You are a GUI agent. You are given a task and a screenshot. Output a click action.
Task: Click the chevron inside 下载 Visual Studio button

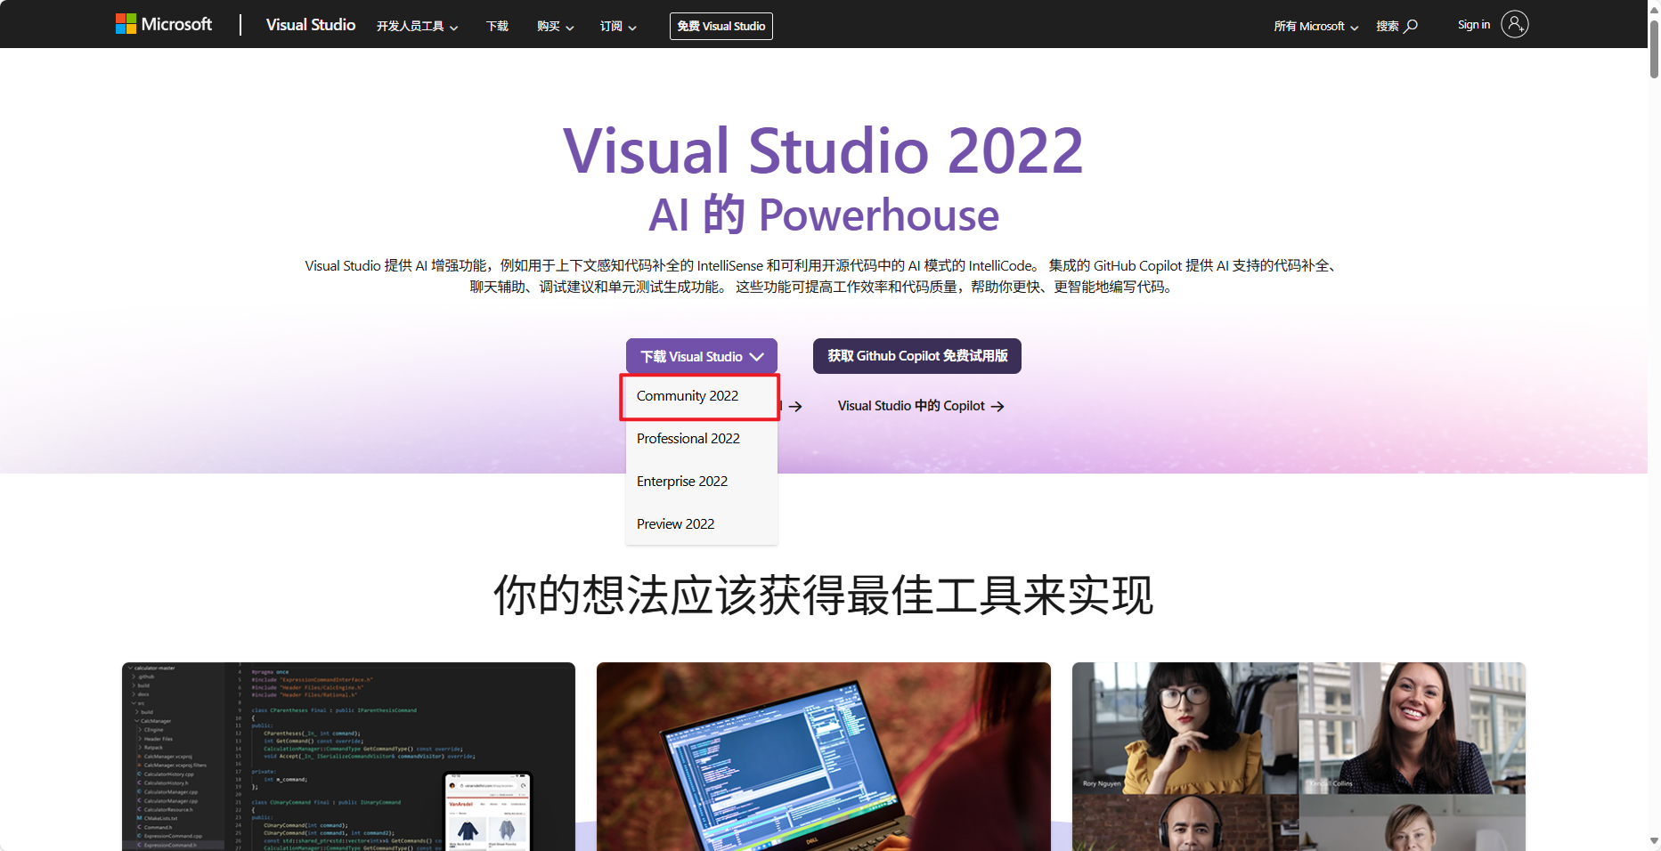coord(758,356)
